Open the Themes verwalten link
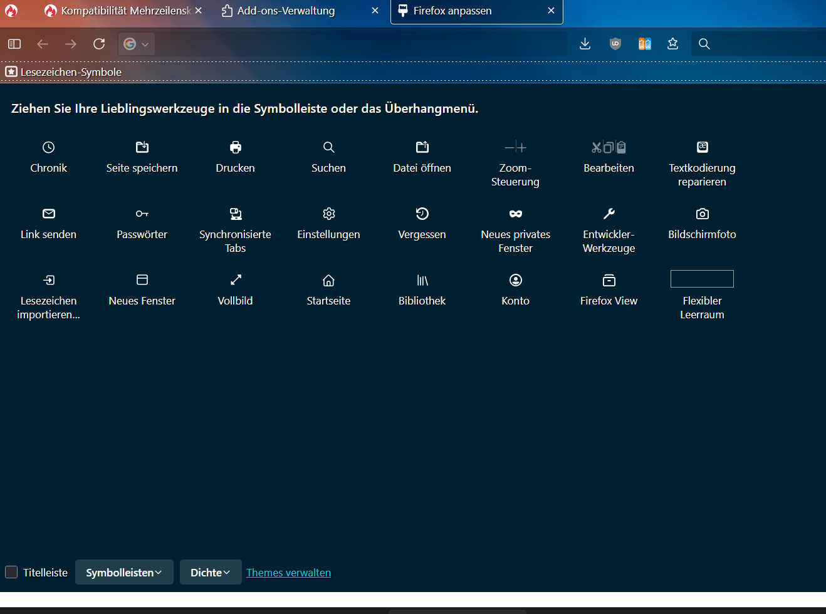 pos(288,573)
